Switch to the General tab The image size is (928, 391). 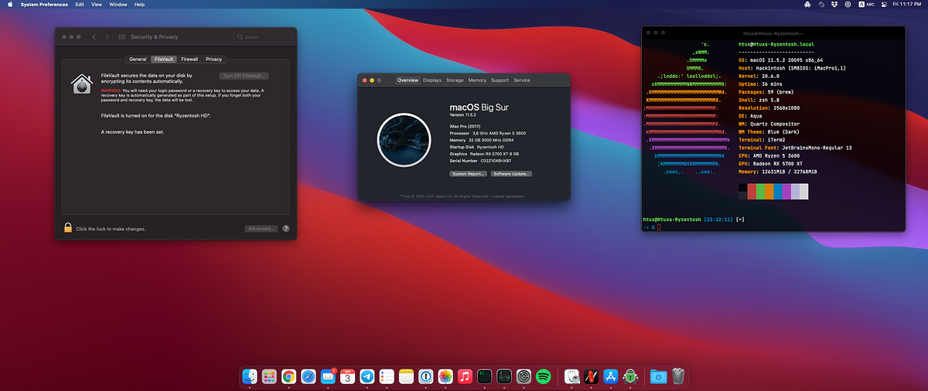click(x=138, y=59)
